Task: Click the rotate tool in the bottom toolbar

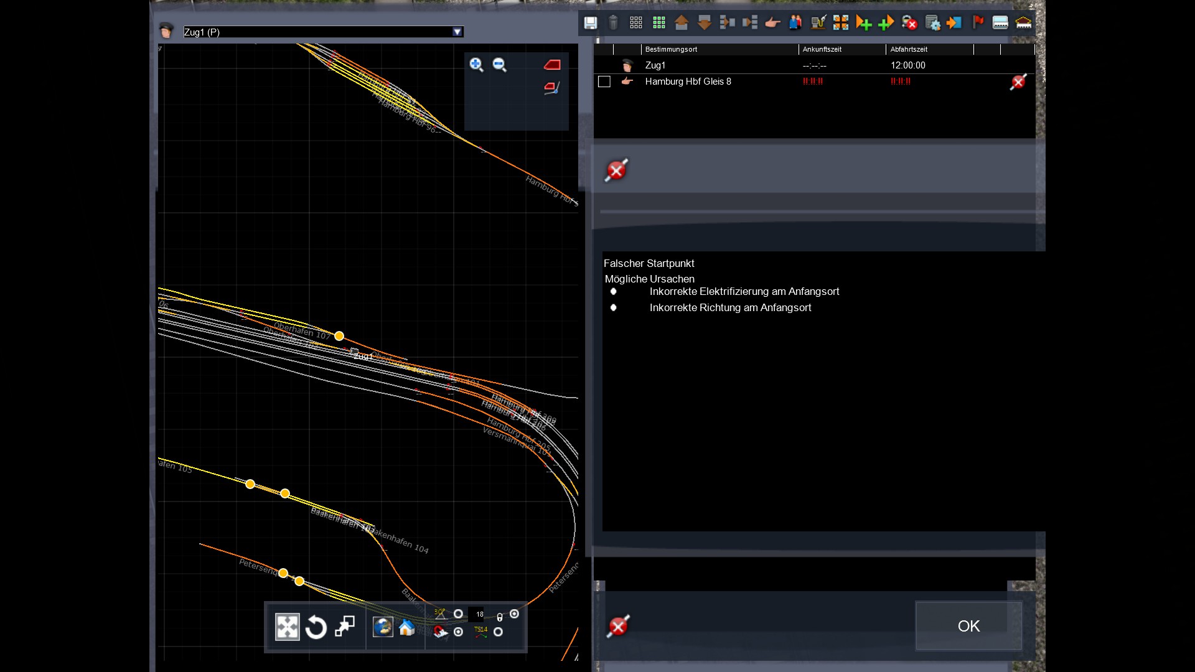Action: 316,627
